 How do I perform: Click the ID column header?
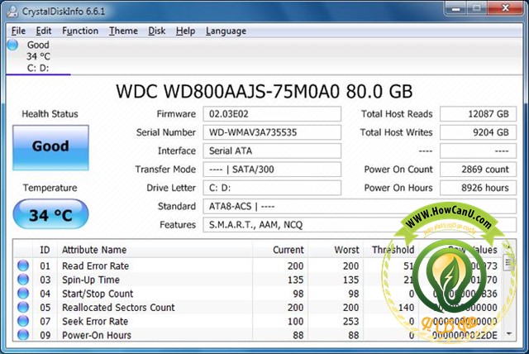[x=45, y=250]
